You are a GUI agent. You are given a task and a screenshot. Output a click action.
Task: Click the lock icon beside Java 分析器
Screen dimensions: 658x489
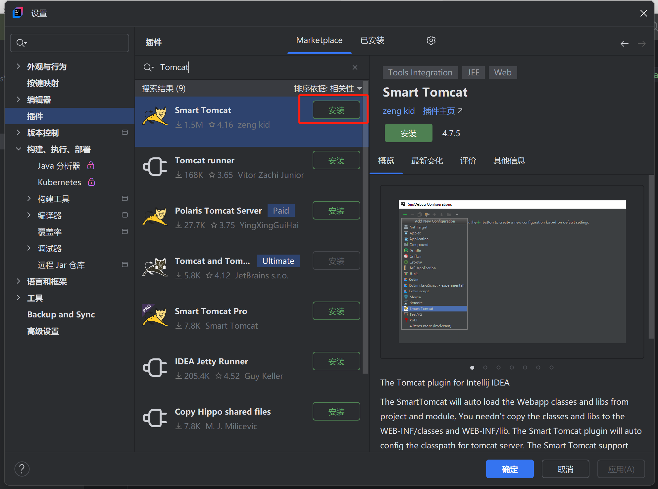(x=91, y=166)
